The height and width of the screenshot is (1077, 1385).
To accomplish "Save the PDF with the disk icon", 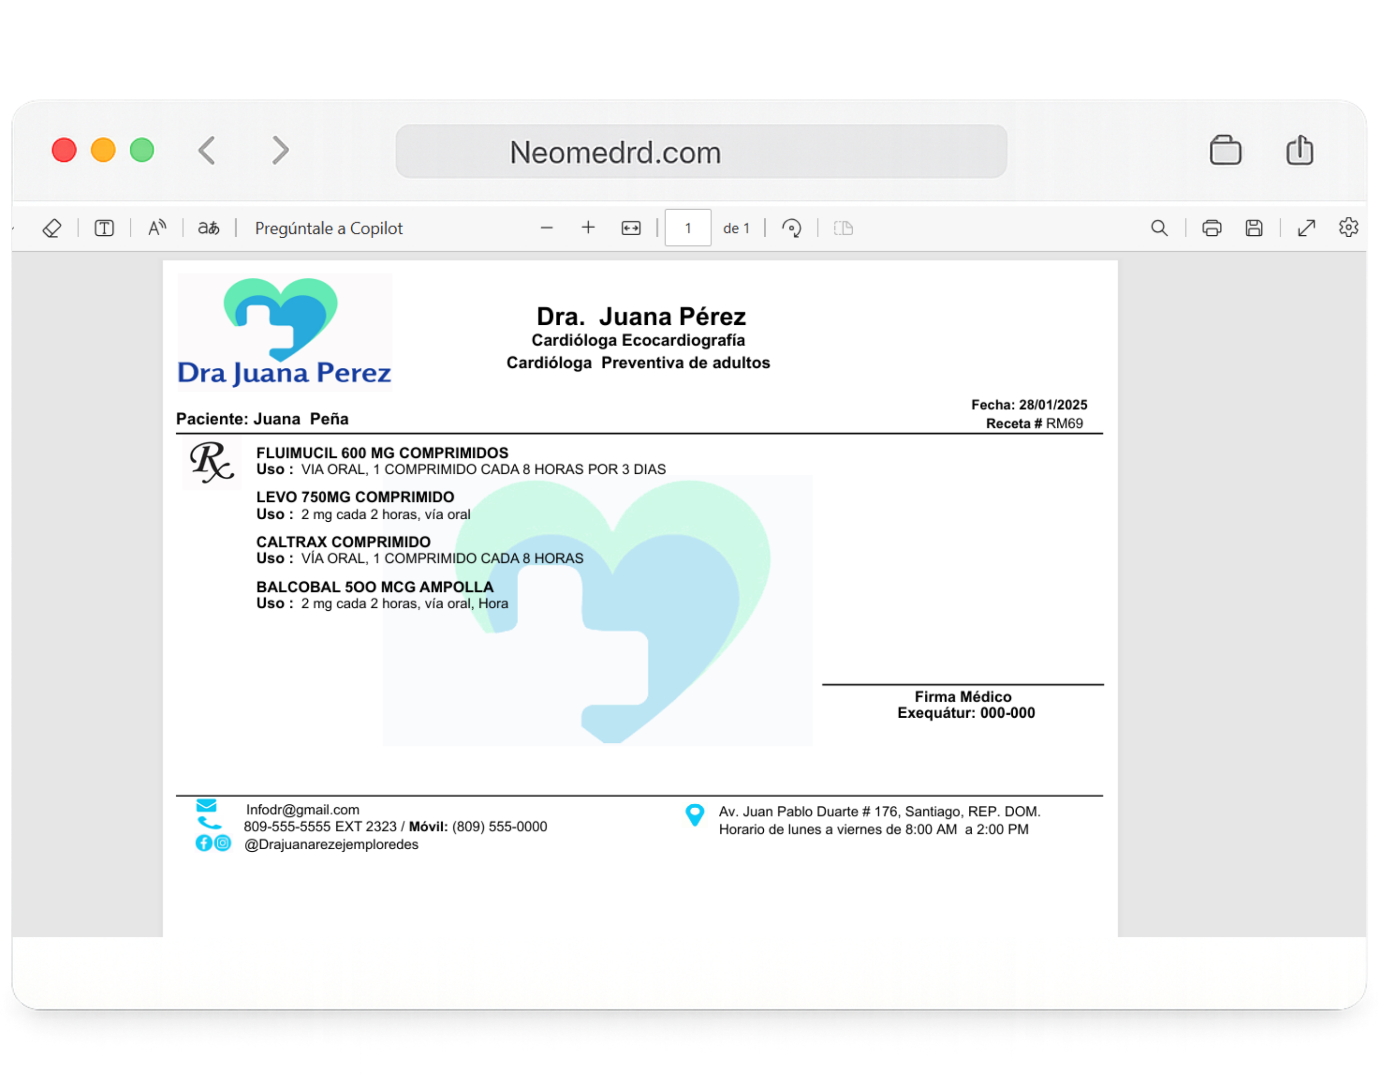I will (1254, 228).
